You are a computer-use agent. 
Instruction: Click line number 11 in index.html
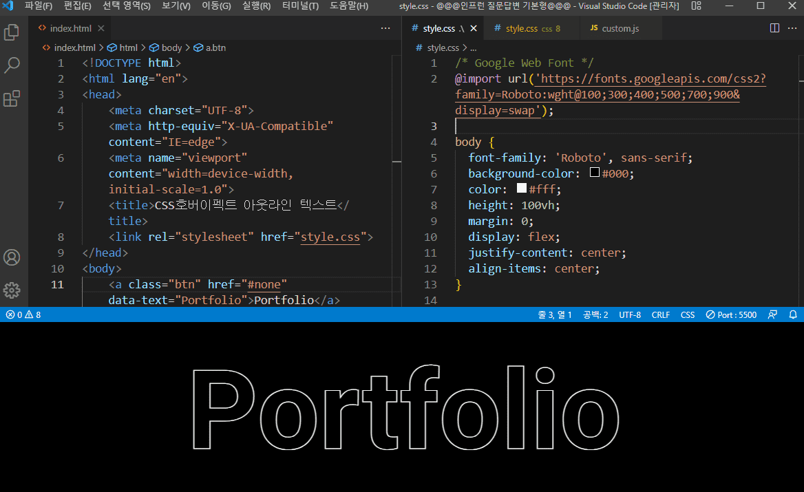click(57, 284)
